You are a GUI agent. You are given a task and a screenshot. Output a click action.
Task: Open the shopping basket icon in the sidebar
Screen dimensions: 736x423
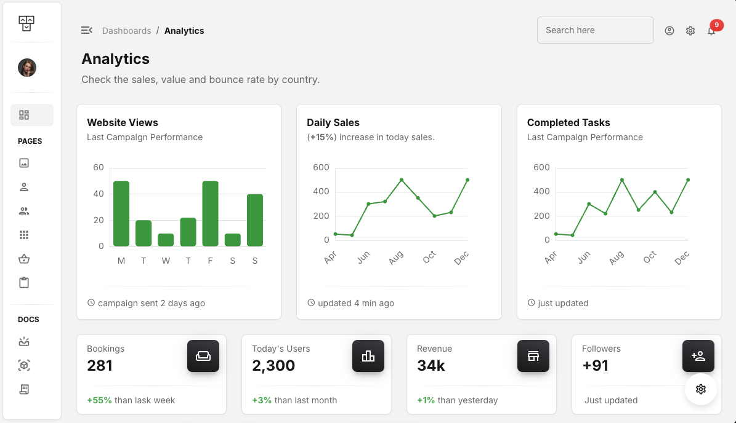coord(24,259)
